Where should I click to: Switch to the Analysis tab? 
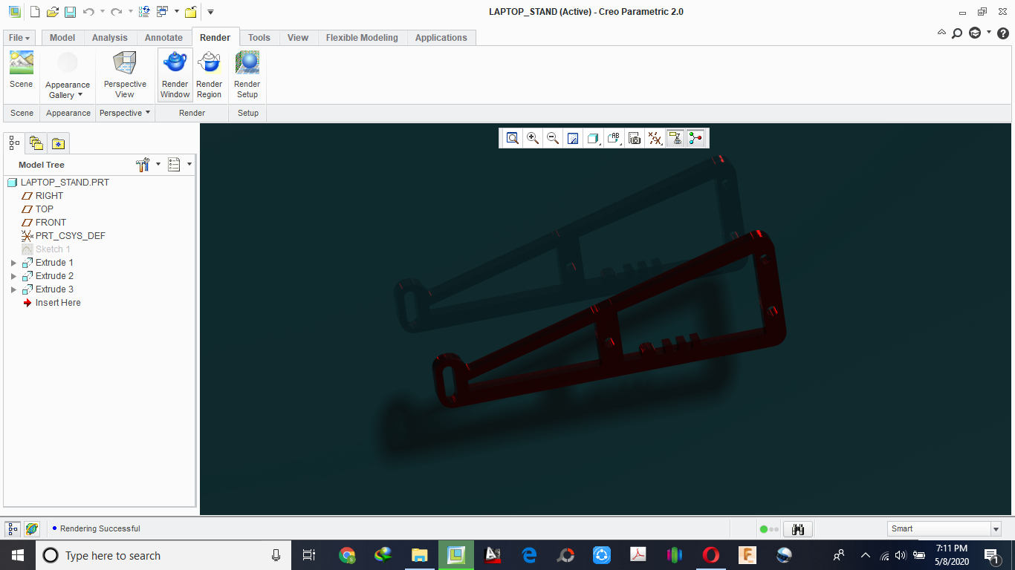(110, 38)
